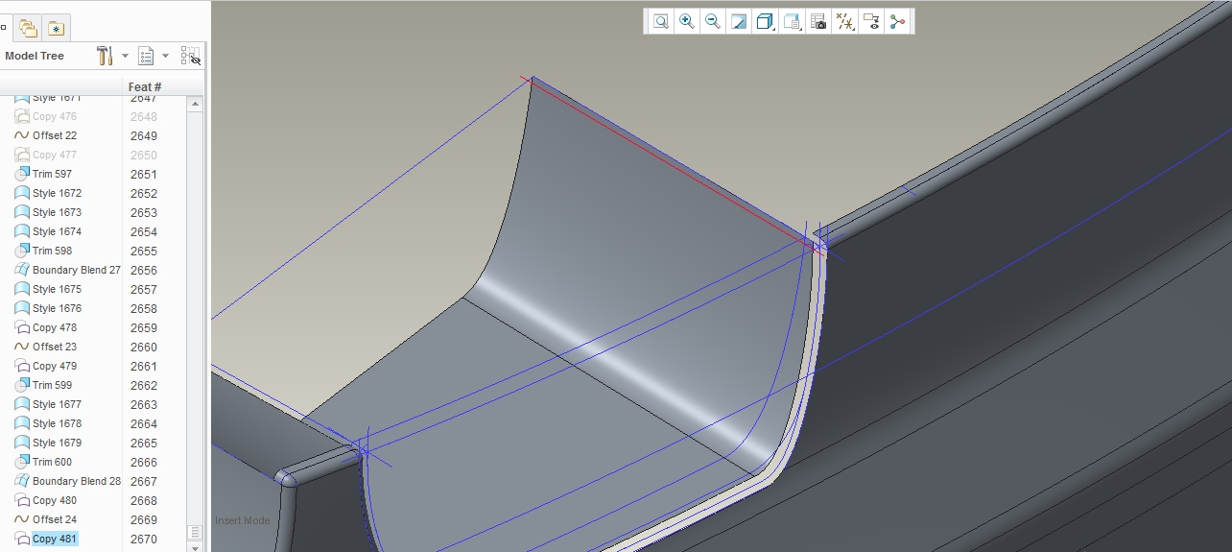Image resolution: width=1232 pixels, height=552 pixels.
Task: Select Copy 477 in the Model Tree
Action: (55, 155)
